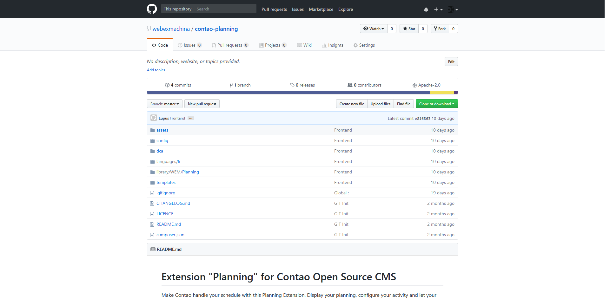Start a New pull request
This screenshot has width=610, height=299.
(x=202, y=104)
